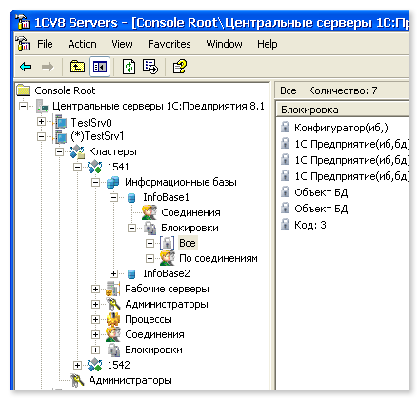Viewport: 419px width, 400px height.
Task: Click the Forward arrow toolbar button
Action: click(48, 67)
